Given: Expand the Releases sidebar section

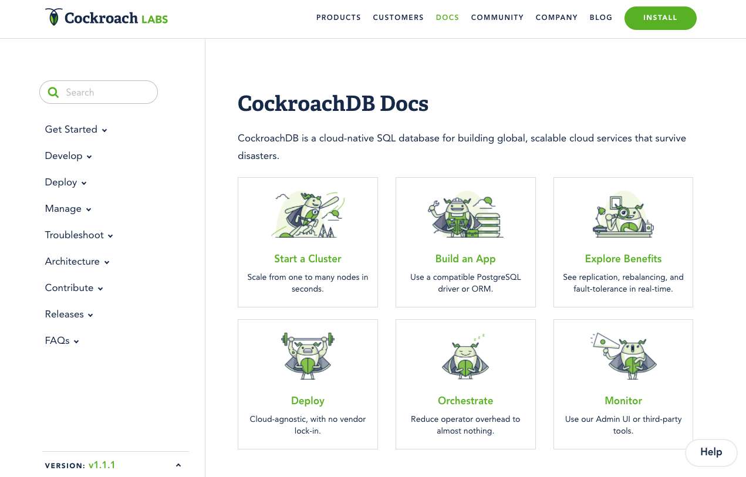Looking at the screenshot, I should [x=65, y=314].
